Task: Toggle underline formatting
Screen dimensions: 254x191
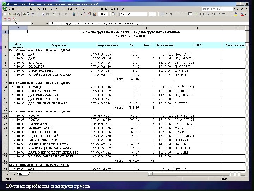Action: pyautogui.click(x=171, y=14)
